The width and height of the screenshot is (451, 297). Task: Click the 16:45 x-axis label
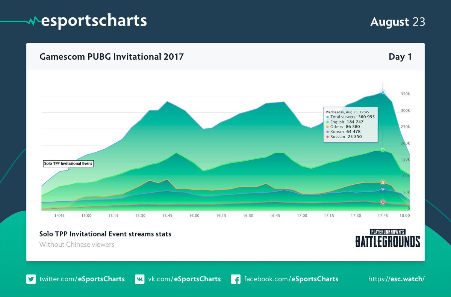coord(275,216)
